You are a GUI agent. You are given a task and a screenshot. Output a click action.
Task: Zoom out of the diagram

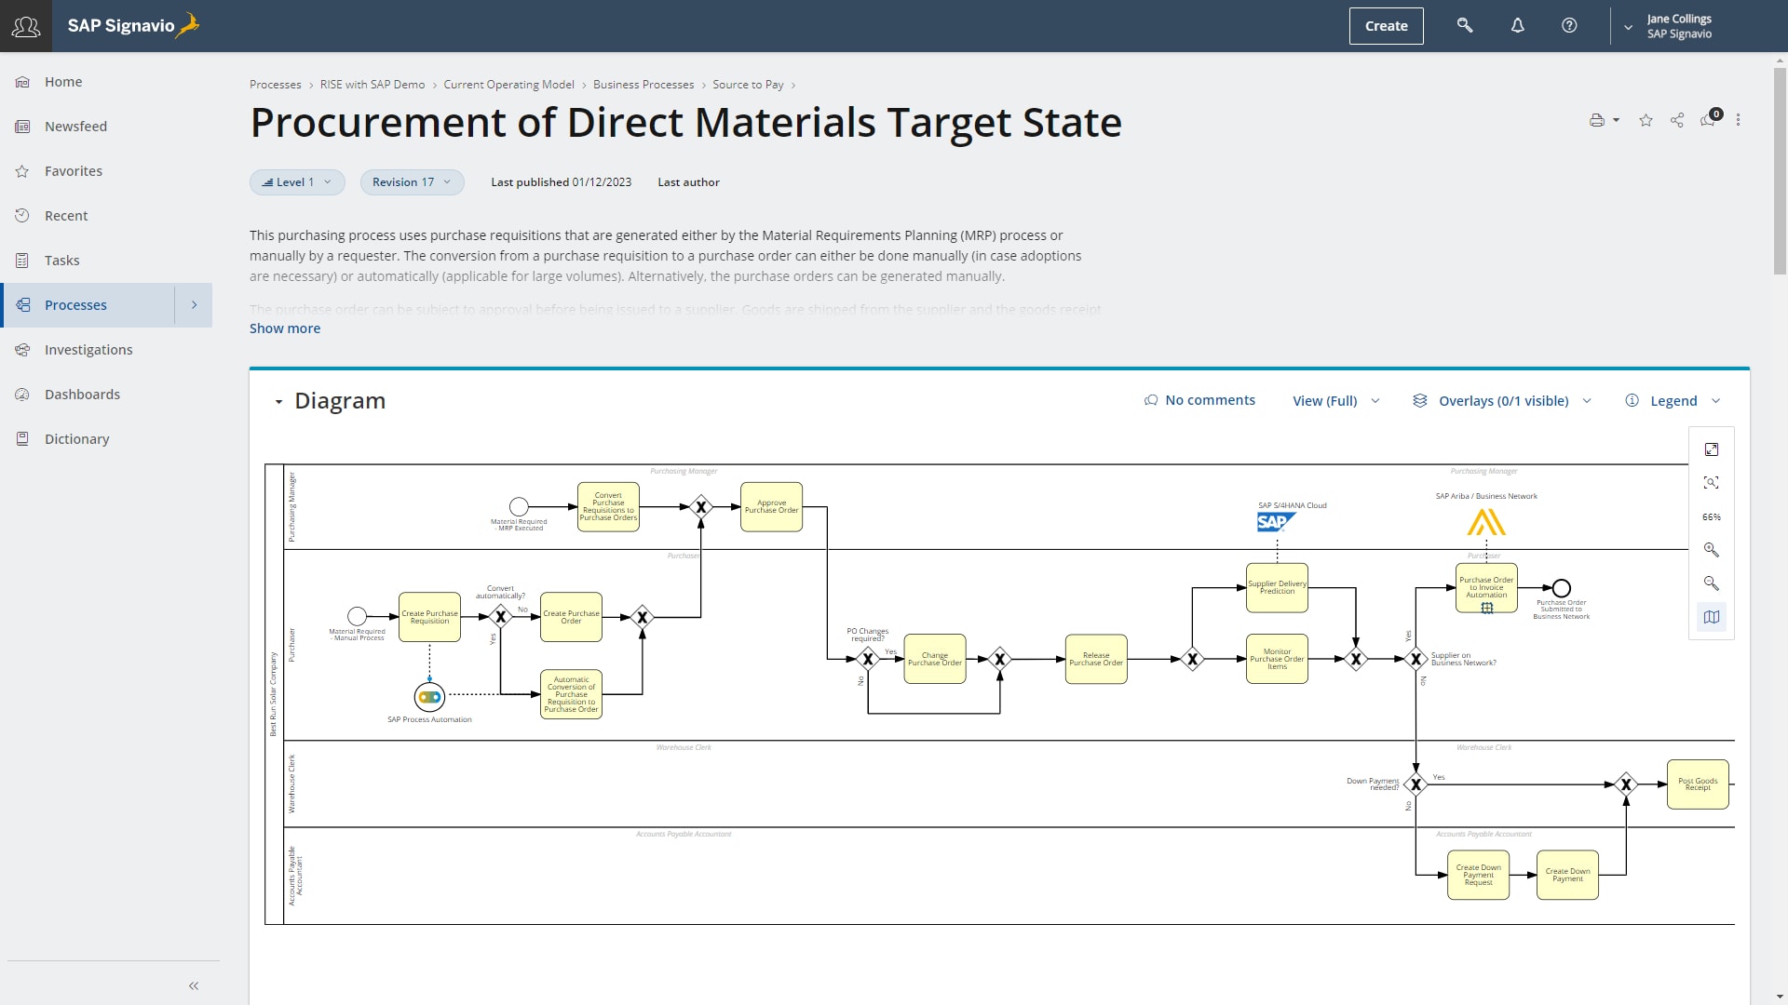point(1712,583)
